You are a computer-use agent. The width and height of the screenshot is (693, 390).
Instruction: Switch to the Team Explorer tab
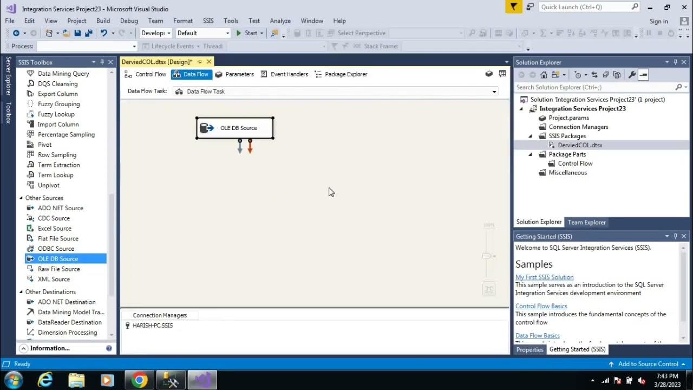586,222
